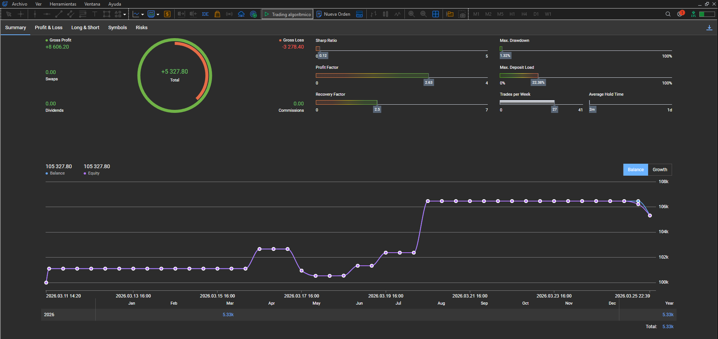The image size is (718, 339).
Task: Click the cloud VPS hosting icon
Action: [241, 14]
